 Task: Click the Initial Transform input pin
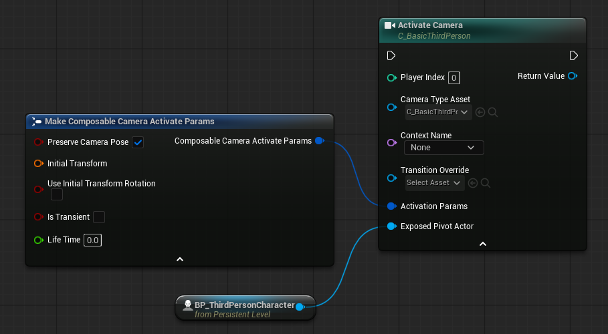point(39,164)
